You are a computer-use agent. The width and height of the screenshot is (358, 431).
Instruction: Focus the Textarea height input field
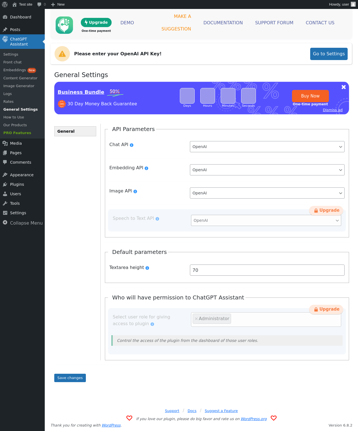(267, 270)
